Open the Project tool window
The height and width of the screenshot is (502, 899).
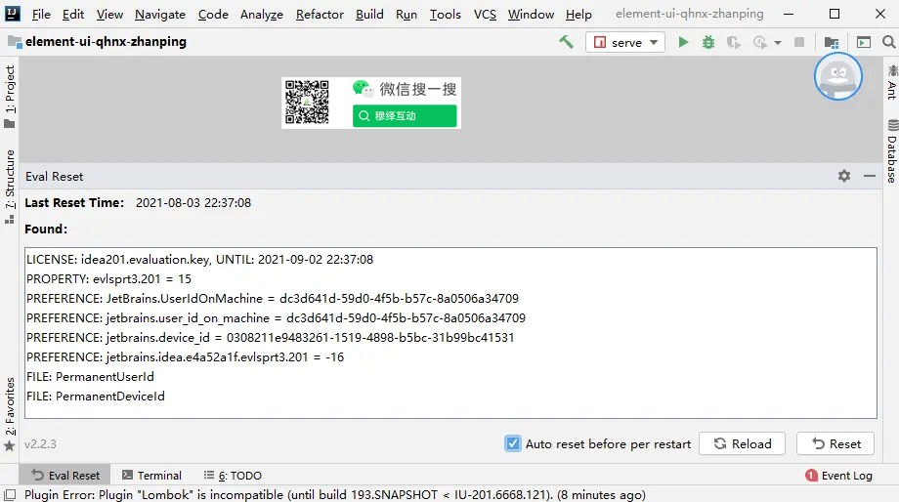[10, 97]
